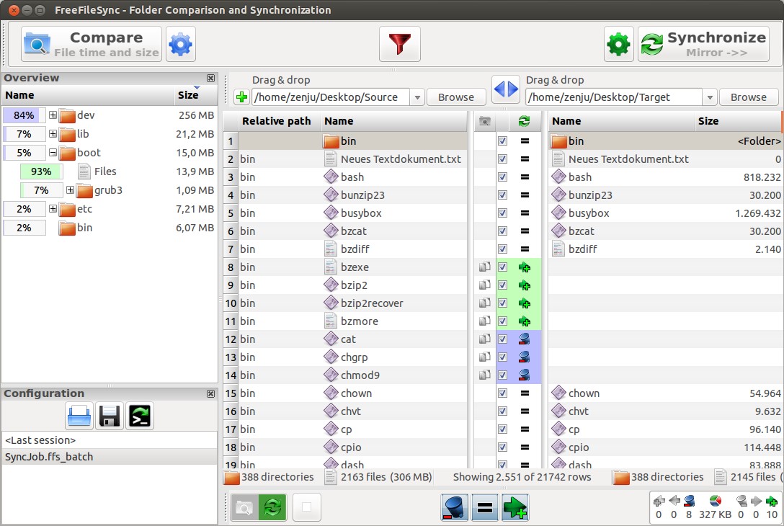This screenshot has width=784, height=526.
Task: Uncheck the checkbox for the cat row
Action: coord(502,339)
